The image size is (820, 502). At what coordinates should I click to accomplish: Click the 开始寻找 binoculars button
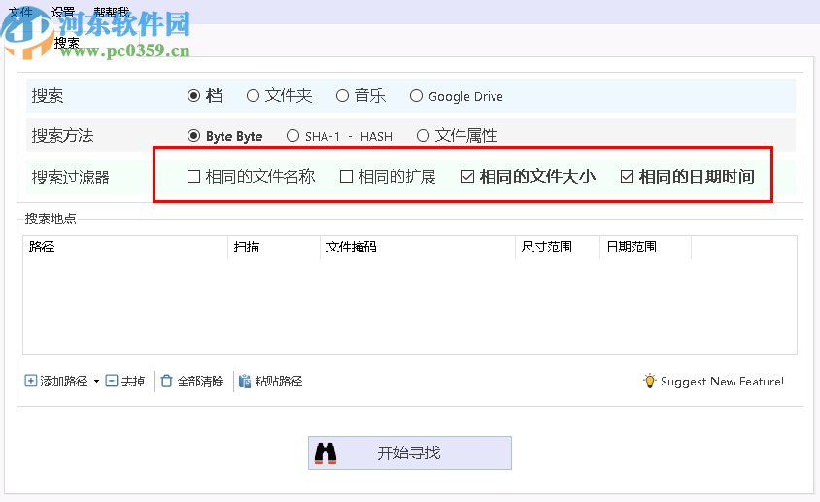point(409,452)
